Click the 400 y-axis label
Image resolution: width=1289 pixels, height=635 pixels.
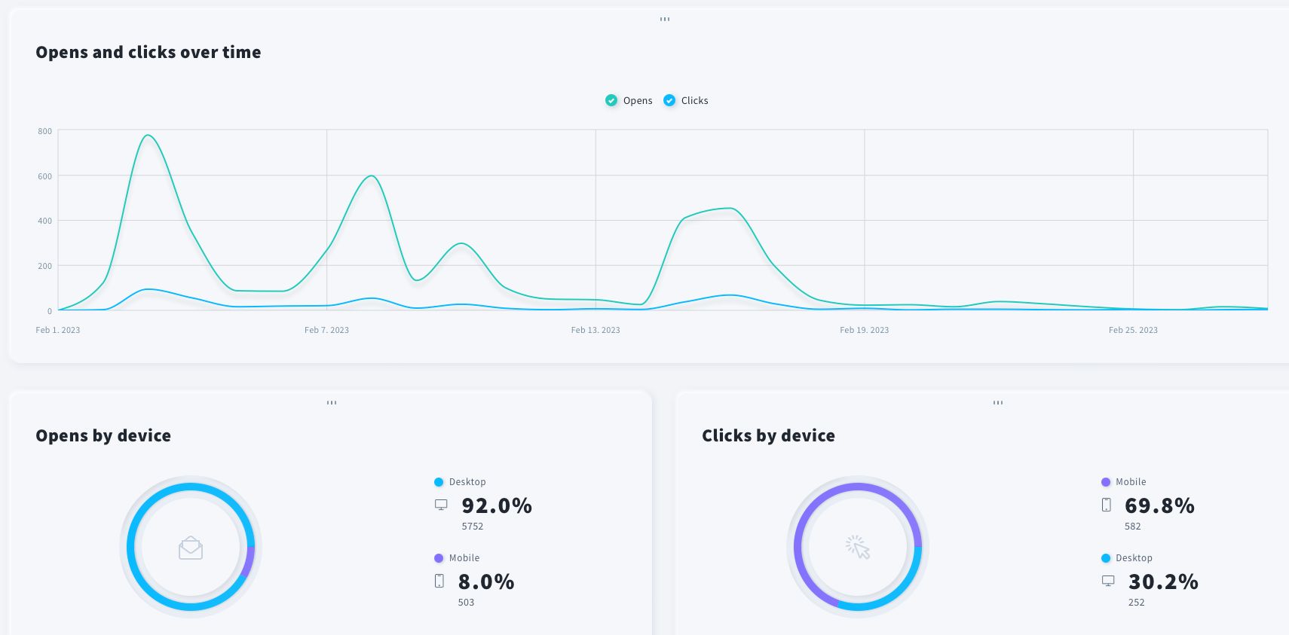click(45, 221)
